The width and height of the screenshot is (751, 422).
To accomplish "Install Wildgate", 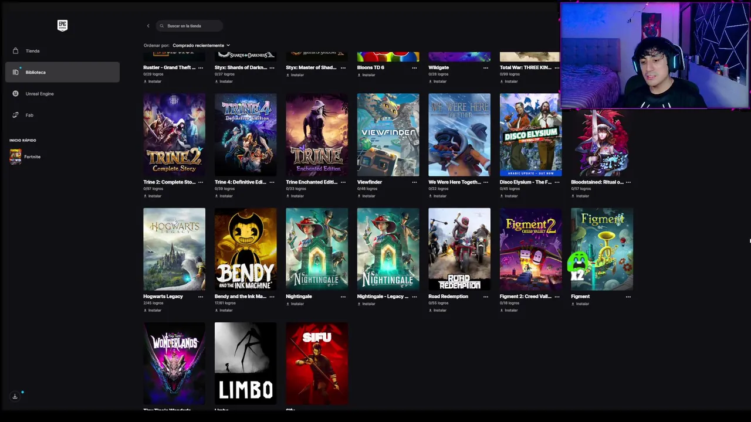I will tap(438, 81).
